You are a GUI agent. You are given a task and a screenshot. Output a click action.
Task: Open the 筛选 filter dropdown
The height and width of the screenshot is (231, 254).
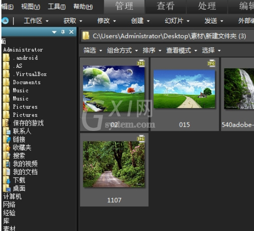pyautogui.click(x=93, y=51)
